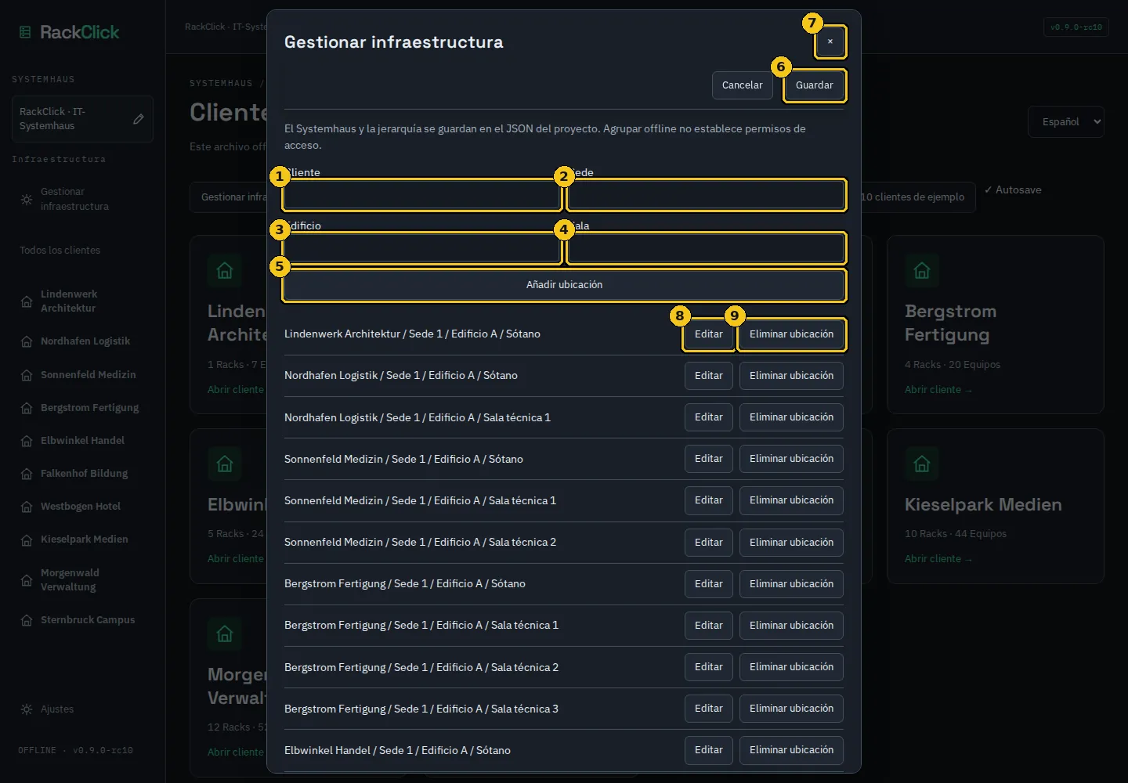Click the house icon beside Falkenhof Bildung

pyautogui.click(x=27, y=474)
